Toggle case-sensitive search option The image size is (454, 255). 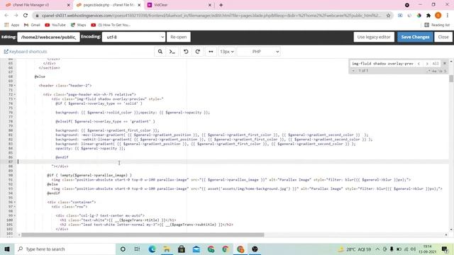pyautogui.click(x=434, y=71)
